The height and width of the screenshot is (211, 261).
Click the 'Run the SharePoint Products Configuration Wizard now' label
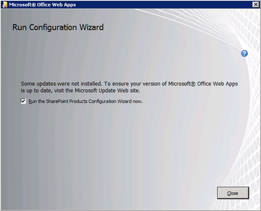coord(86,102)
